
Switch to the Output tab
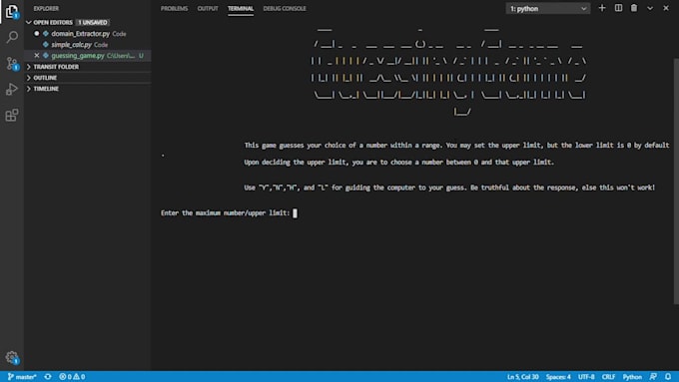click(x=208, y=8)
